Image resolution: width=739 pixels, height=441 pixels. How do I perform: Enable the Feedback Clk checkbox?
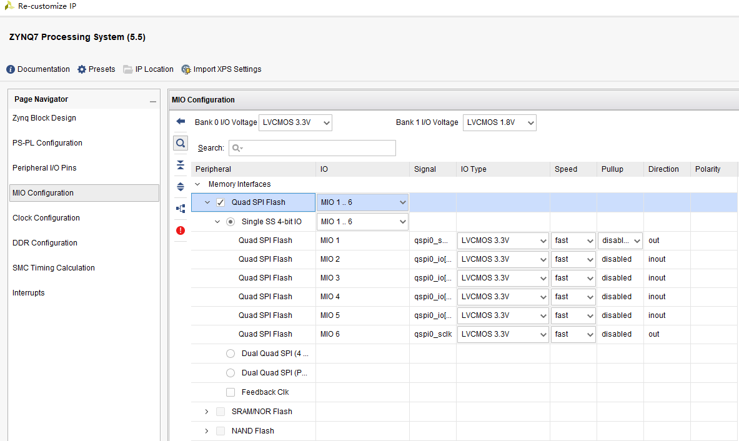231,392
